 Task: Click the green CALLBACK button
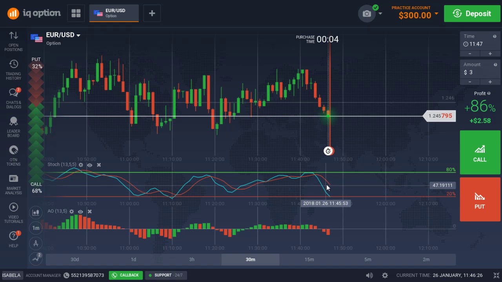click(x=125, y=275)
